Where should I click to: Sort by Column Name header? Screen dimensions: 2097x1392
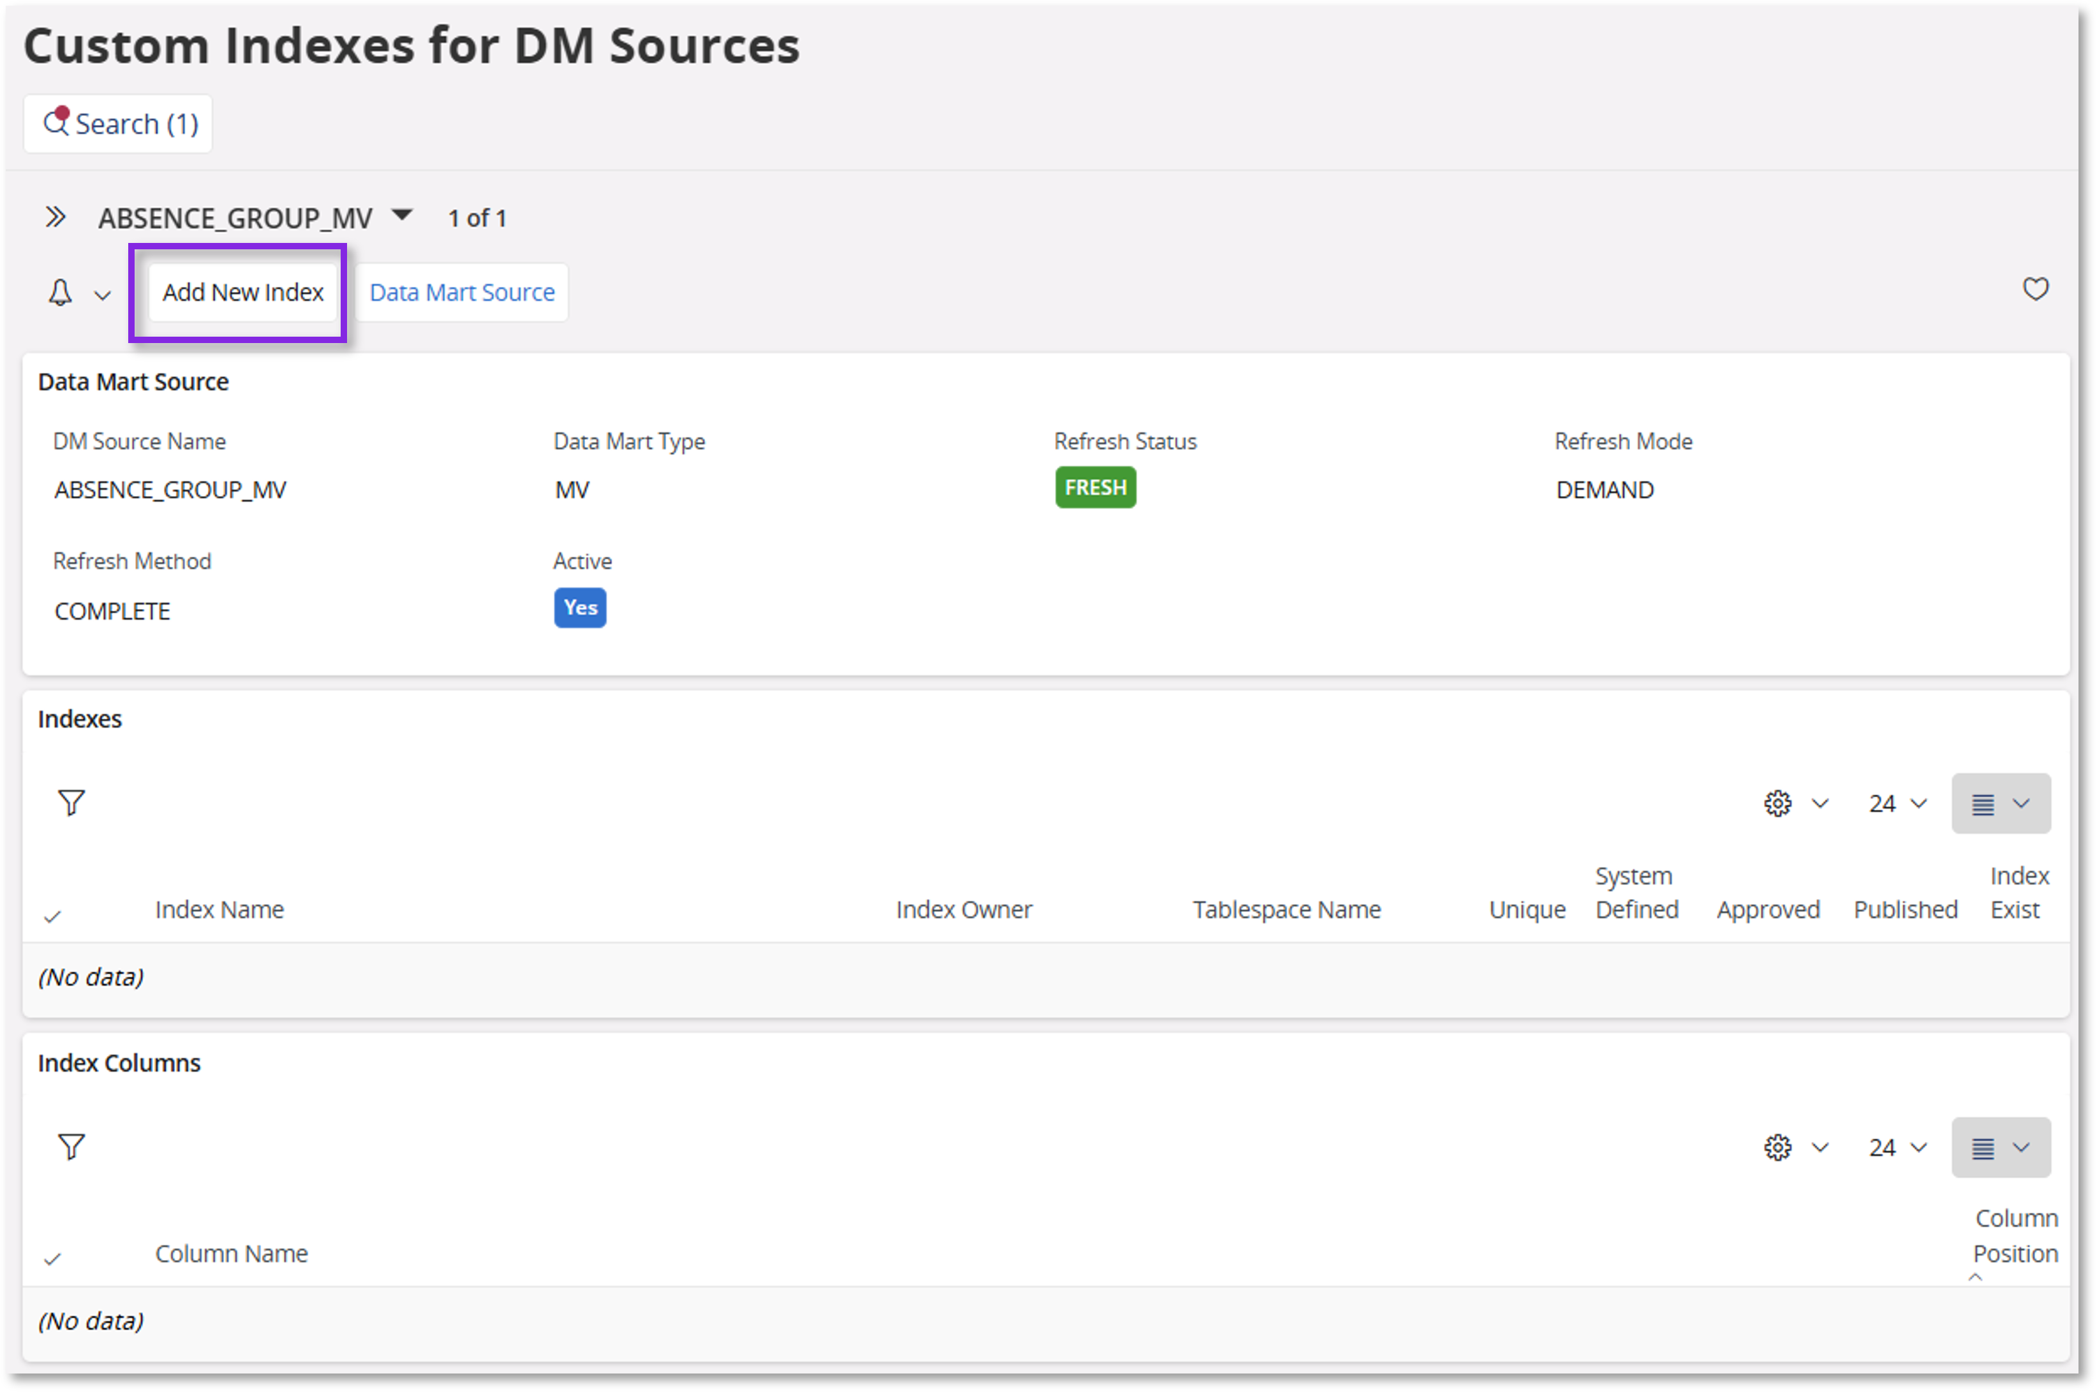tap(231, 1254)
